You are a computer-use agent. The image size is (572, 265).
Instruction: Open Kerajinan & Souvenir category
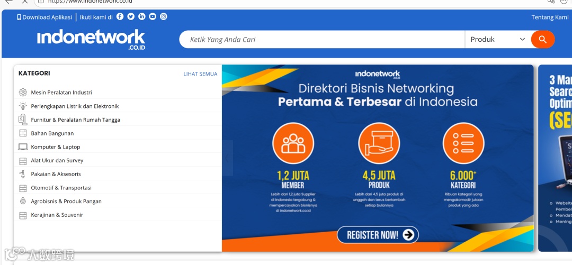coord(57,215)
